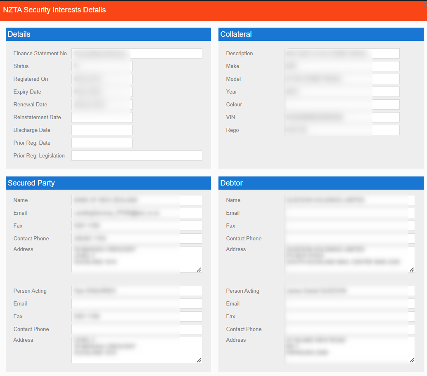Click Debtor's first Address text area
The width and height of the screenshot is (427, 376).
[x=349, y=259]
